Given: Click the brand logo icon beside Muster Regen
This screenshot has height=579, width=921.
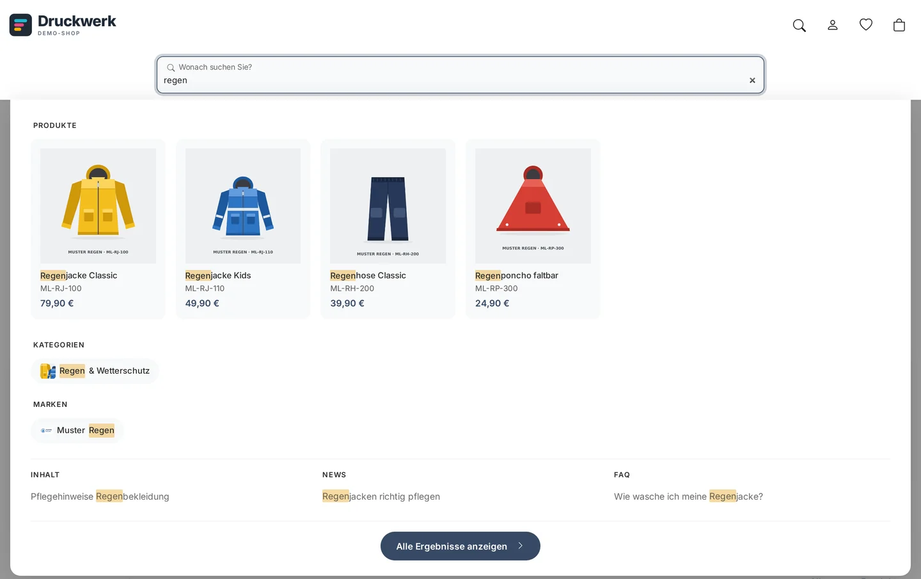Looking at the screenshot, I should coord(47,431).
